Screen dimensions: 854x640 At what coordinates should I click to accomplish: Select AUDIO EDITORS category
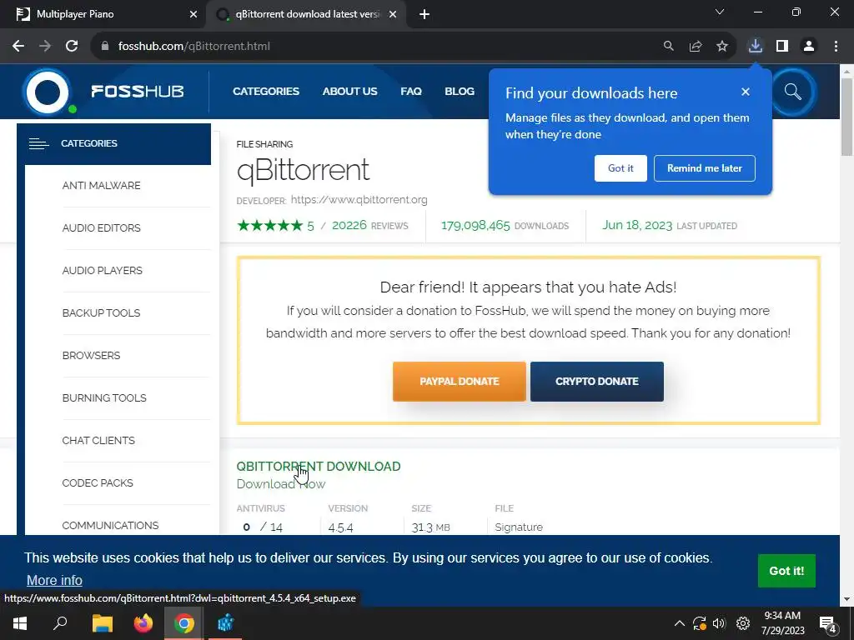click(x=101, y=228)
